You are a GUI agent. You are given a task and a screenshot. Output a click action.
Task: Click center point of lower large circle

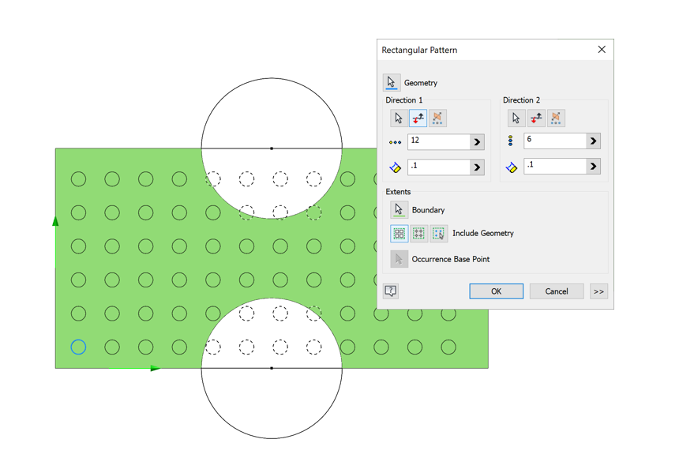click(272, 368)
